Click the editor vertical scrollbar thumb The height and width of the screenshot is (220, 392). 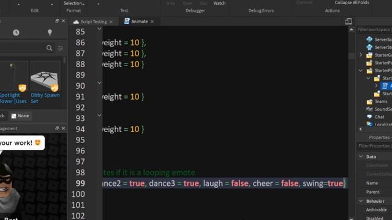point(351,56)
